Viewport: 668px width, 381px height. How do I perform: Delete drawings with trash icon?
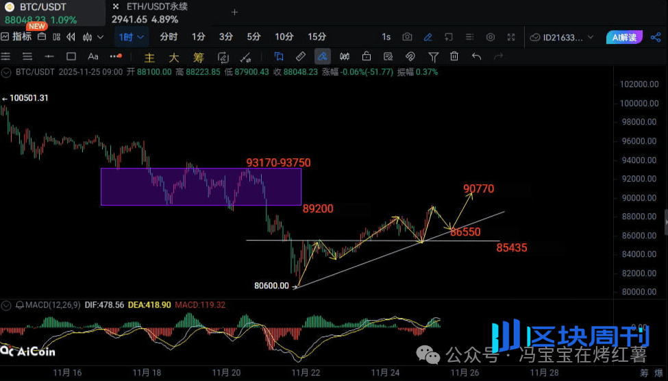tap(454, 56)
